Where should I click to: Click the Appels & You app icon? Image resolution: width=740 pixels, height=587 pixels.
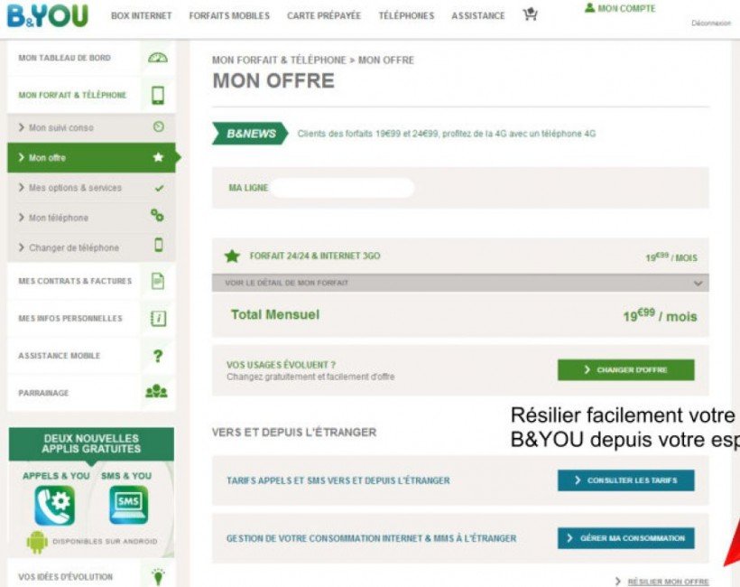point(55,506)
